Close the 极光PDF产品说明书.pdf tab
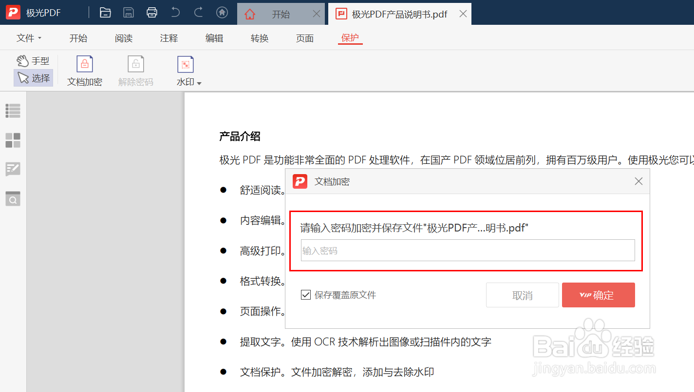Viewport: 694px width, 392px height. [x=463, y=14]
